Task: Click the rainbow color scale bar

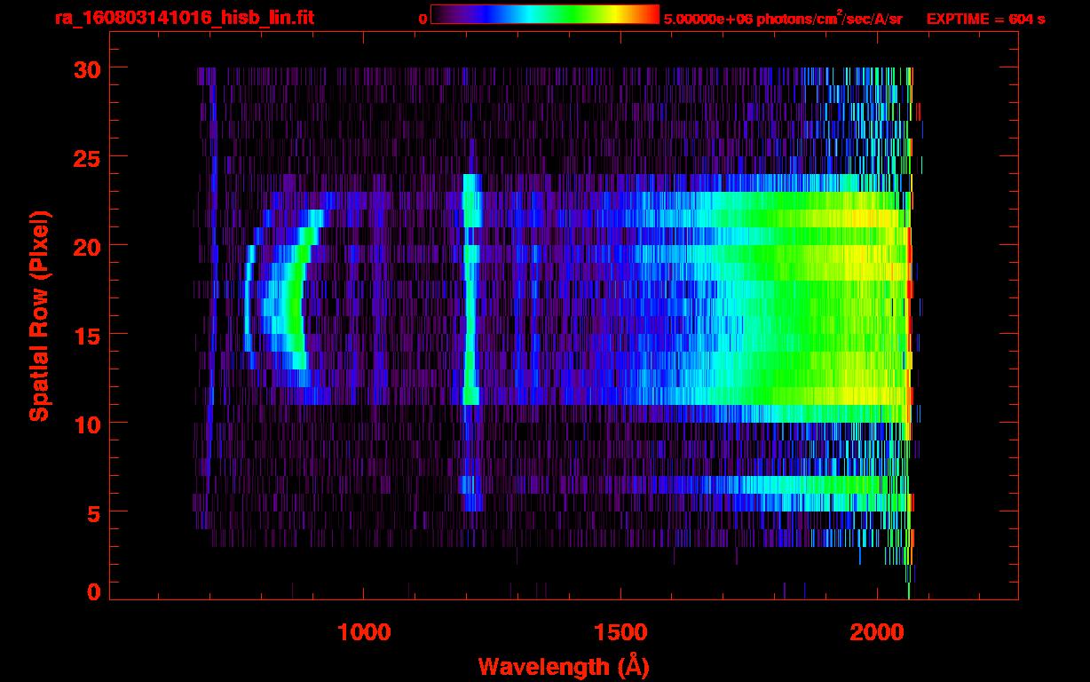Action: coord(545,14)
